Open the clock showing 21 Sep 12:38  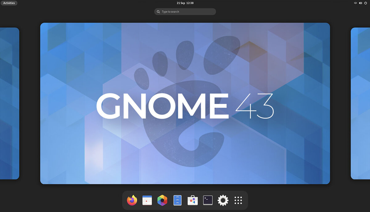[x=185, y=3]
